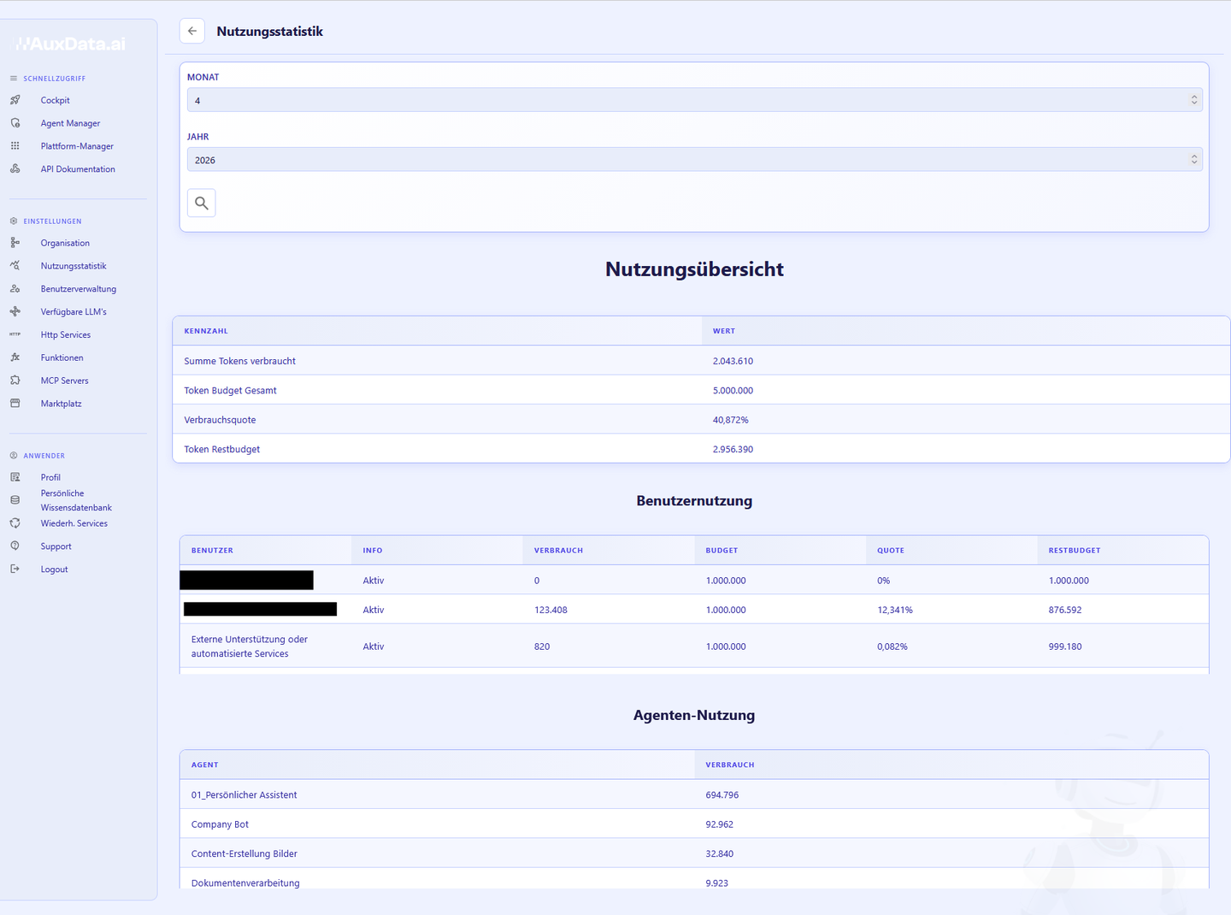This screenshot has height=915, width=1231.
Task: Click the BENUTZER column header
Action: coord(212,551)
